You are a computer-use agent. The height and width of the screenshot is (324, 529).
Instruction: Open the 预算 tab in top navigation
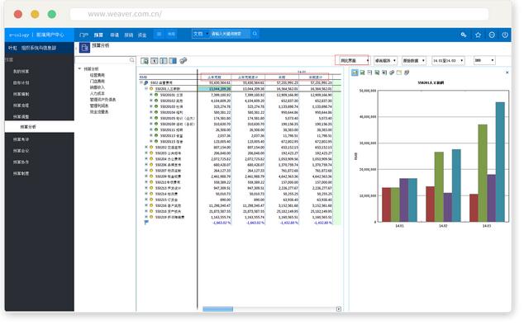pyautogui.click(x=98, y=35)
